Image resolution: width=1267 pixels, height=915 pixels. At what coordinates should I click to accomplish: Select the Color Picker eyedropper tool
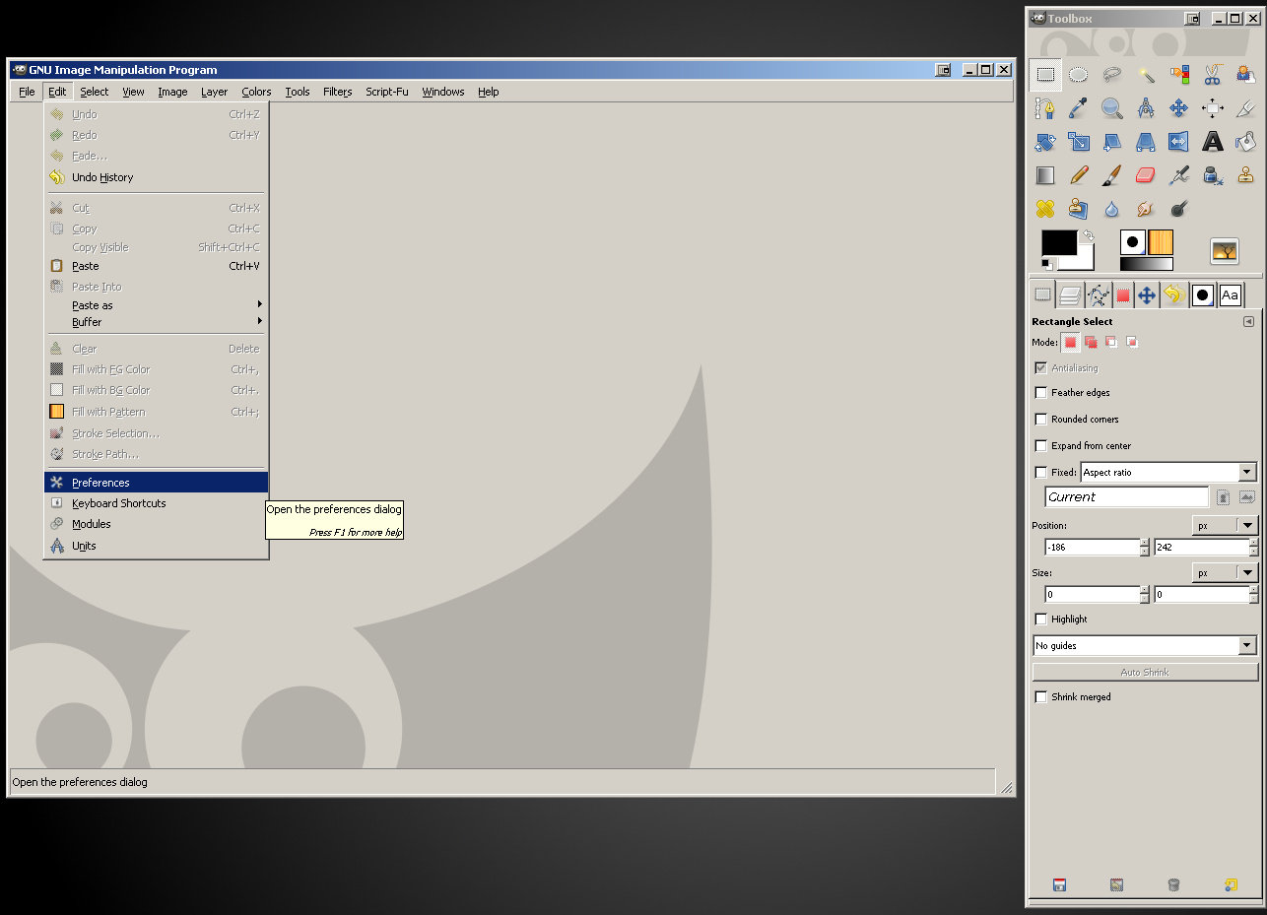1079,108
